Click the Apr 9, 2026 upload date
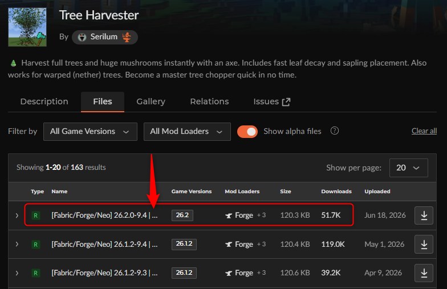 [383, 273]
